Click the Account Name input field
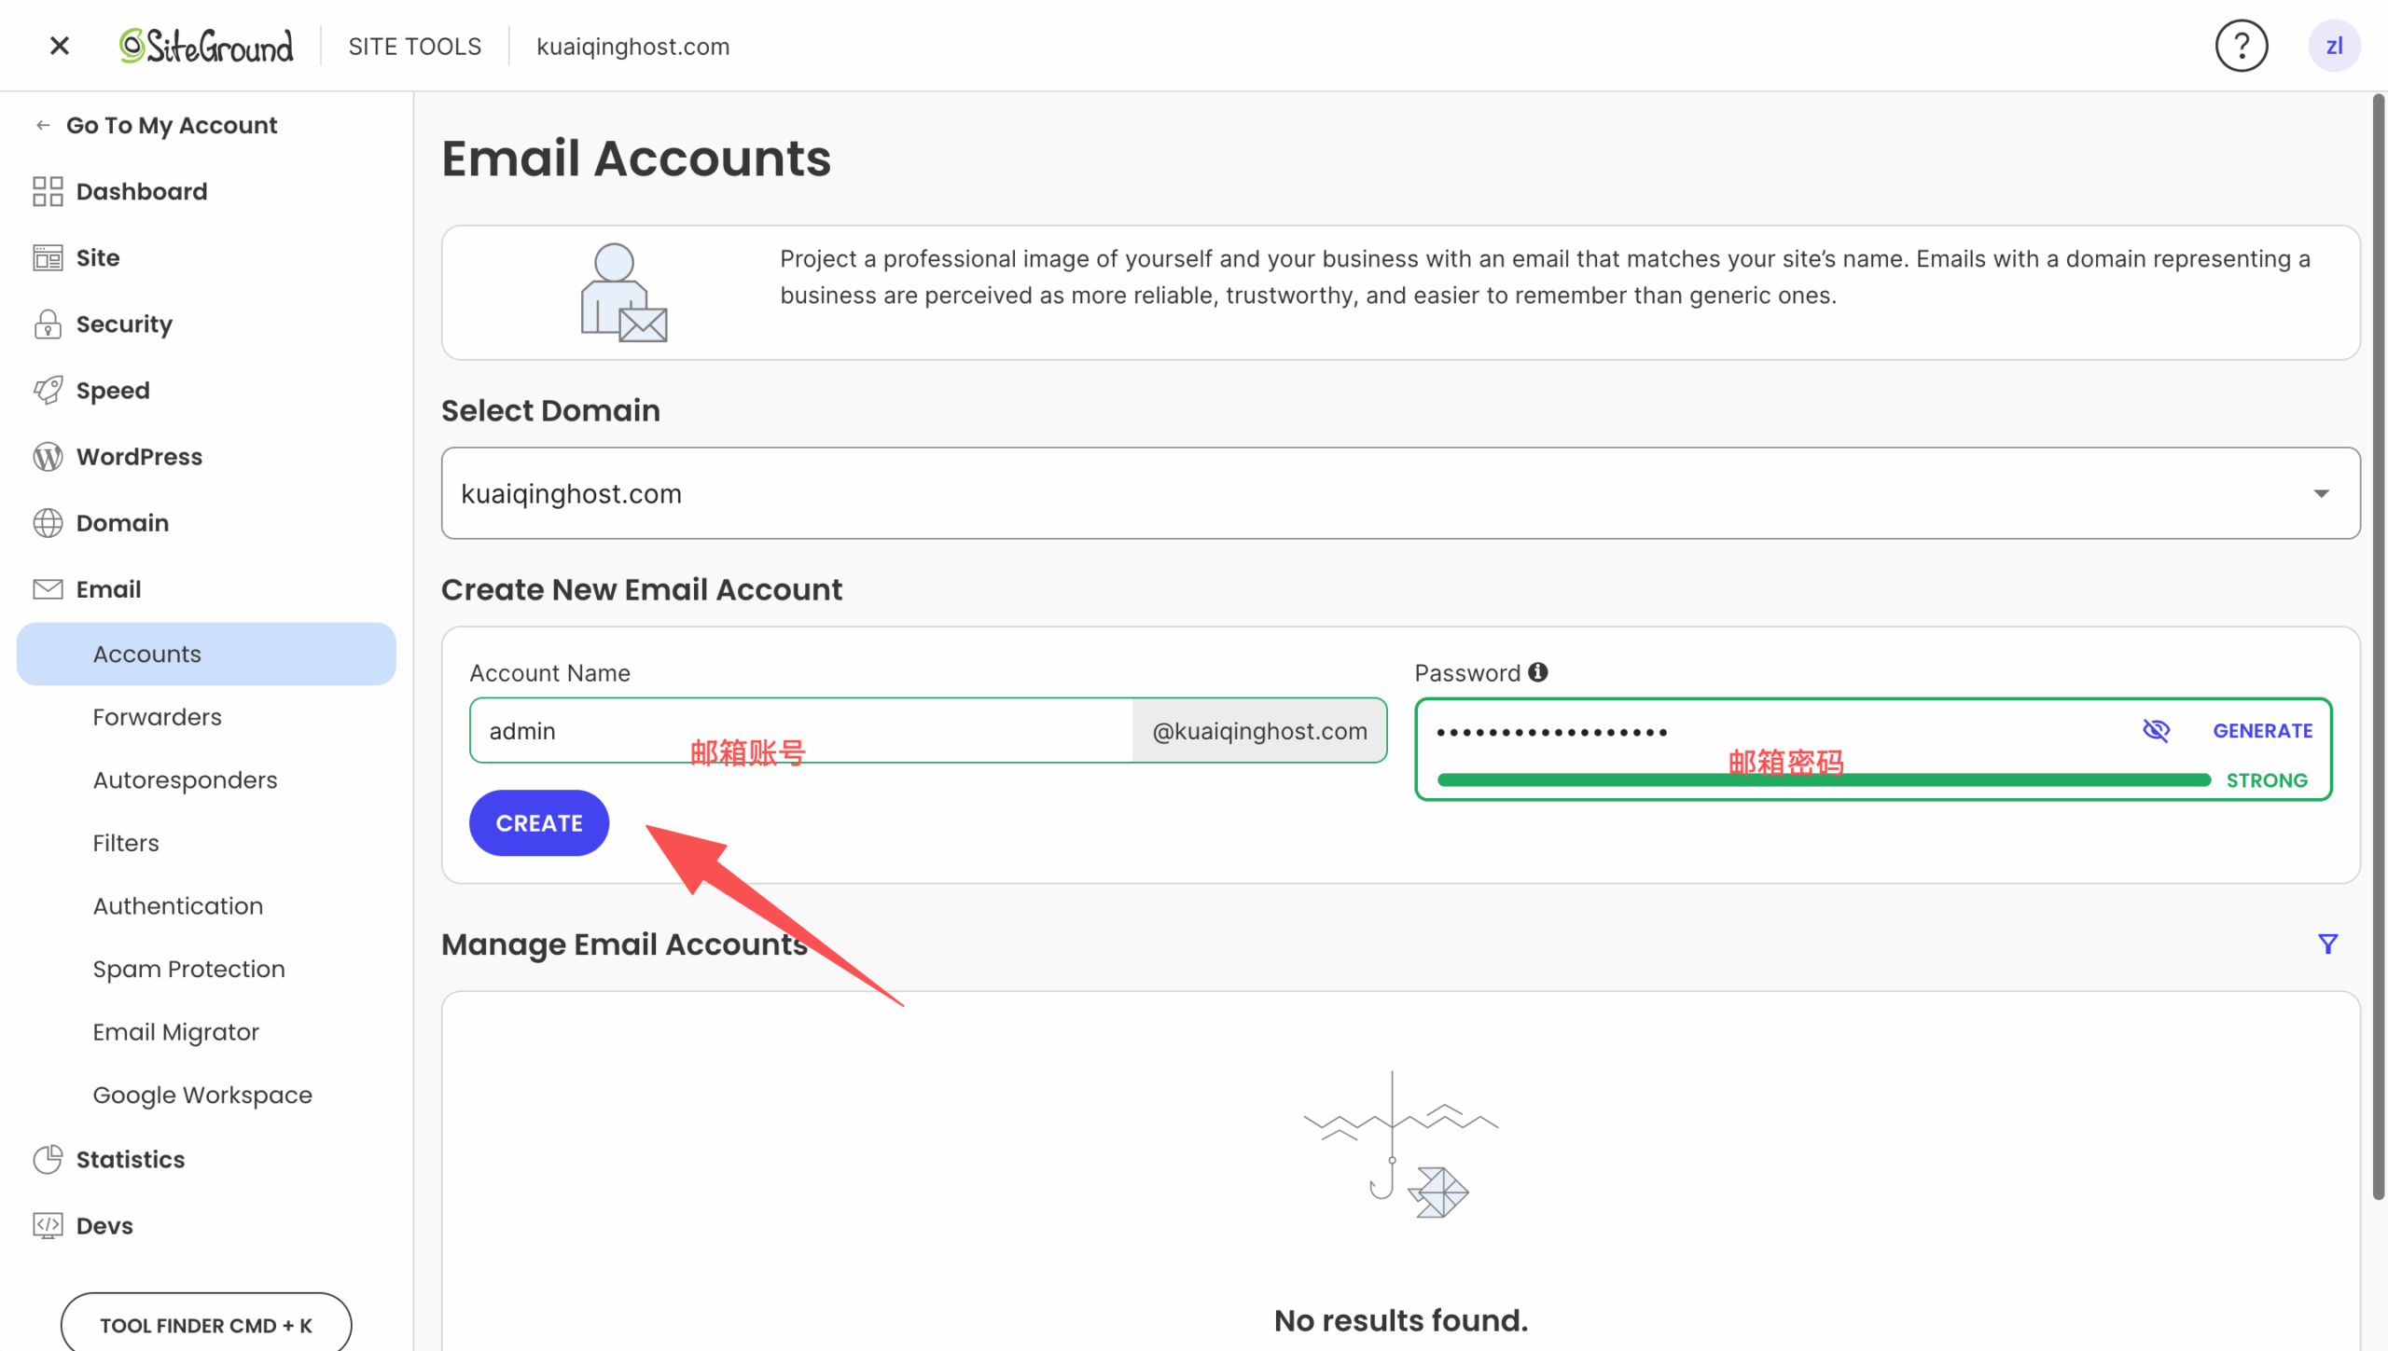 tap(800, 731)
